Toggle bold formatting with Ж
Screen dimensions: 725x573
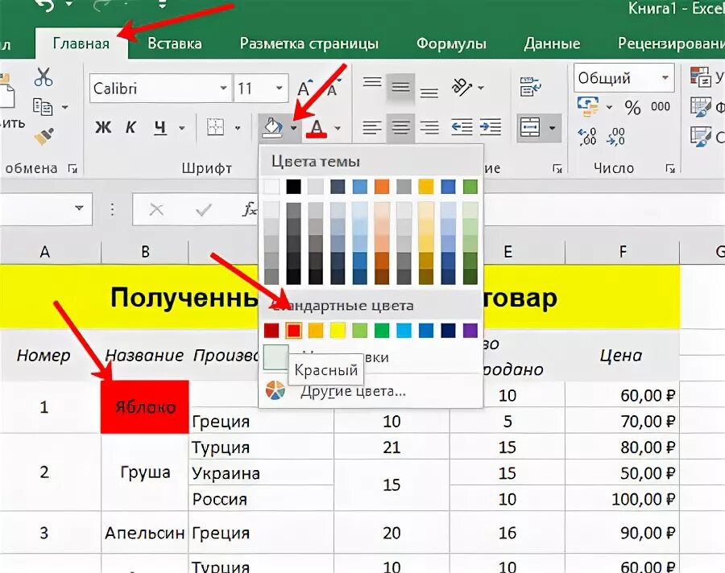click(102, 126)
